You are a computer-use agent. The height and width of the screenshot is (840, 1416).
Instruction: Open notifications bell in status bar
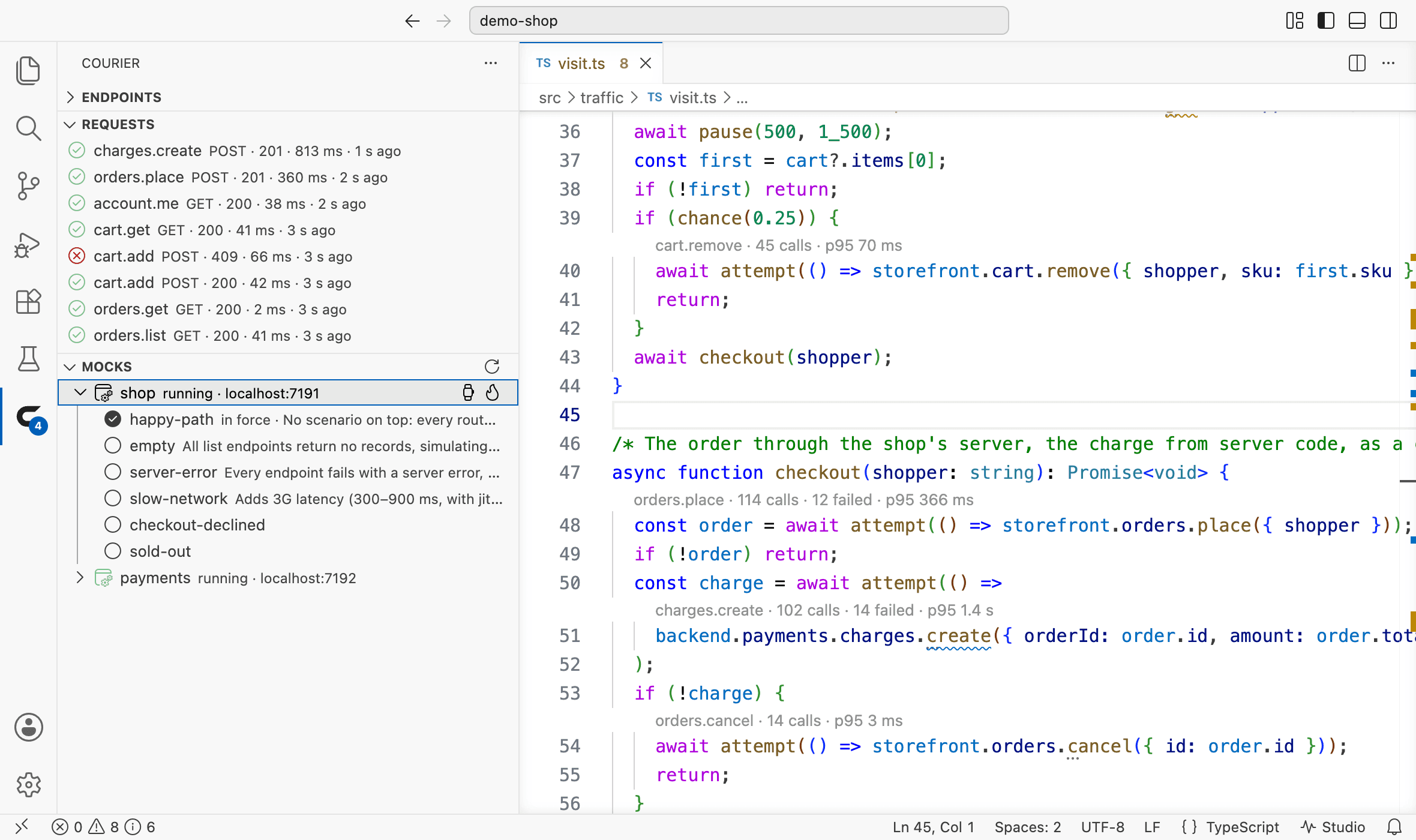[x=1395, y=827]
